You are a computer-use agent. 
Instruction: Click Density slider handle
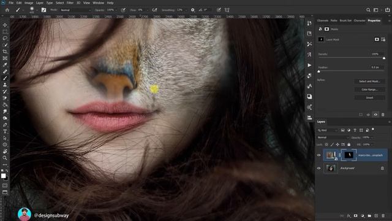pos(384,58)
